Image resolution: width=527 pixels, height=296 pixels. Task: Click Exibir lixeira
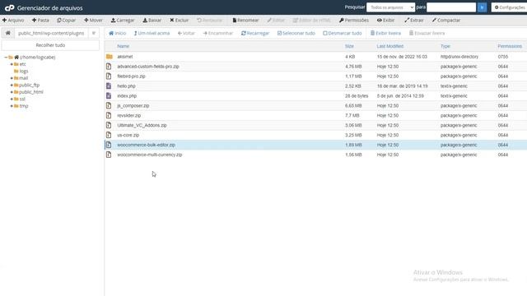(385, 33)
